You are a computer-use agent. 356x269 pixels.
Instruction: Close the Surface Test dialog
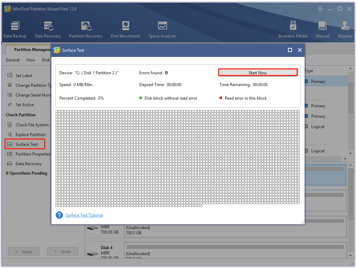[300, 50]
